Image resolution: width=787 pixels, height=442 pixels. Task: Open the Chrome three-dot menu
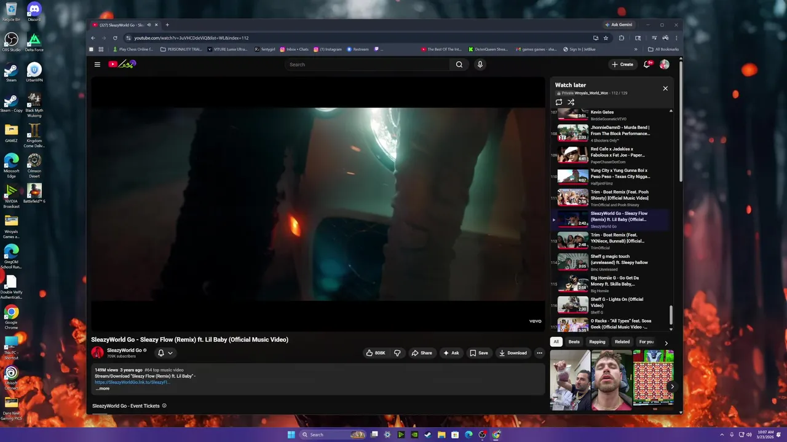676,38
